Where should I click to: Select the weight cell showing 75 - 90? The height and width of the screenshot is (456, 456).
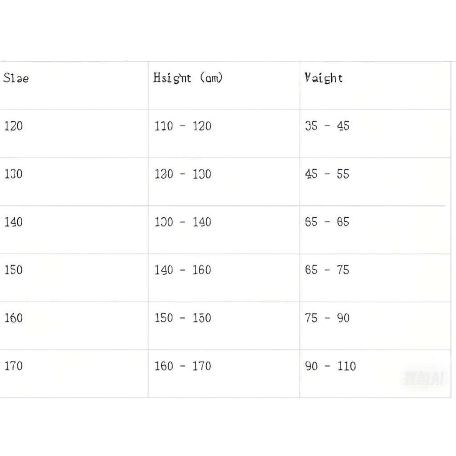(375, 326)
